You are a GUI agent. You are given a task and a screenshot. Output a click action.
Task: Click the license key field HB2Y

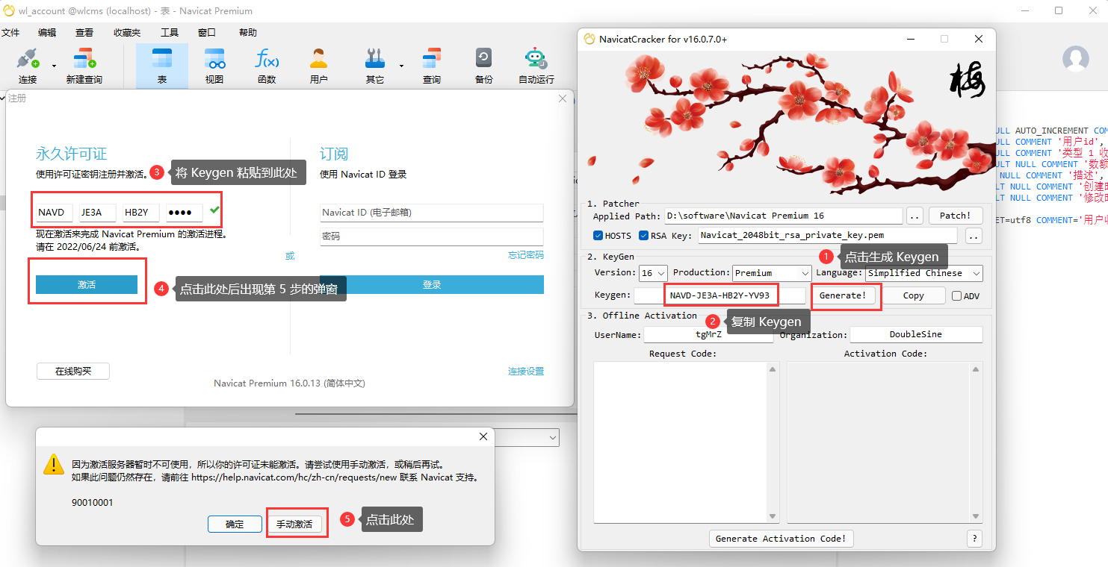coord(141,213)
